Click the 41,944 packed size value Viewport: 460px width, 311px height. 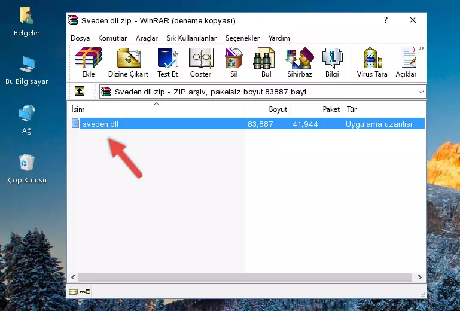pos(305,124)
